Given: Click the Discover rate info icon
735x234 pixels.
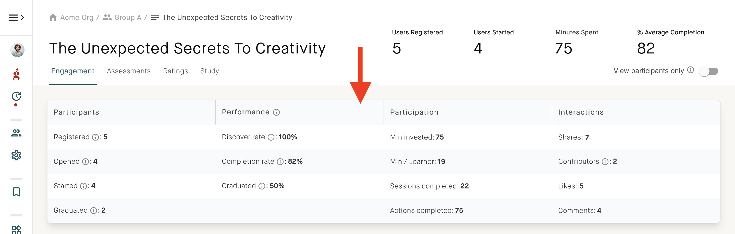Looking at the screenshot, I should click(271, 137).
